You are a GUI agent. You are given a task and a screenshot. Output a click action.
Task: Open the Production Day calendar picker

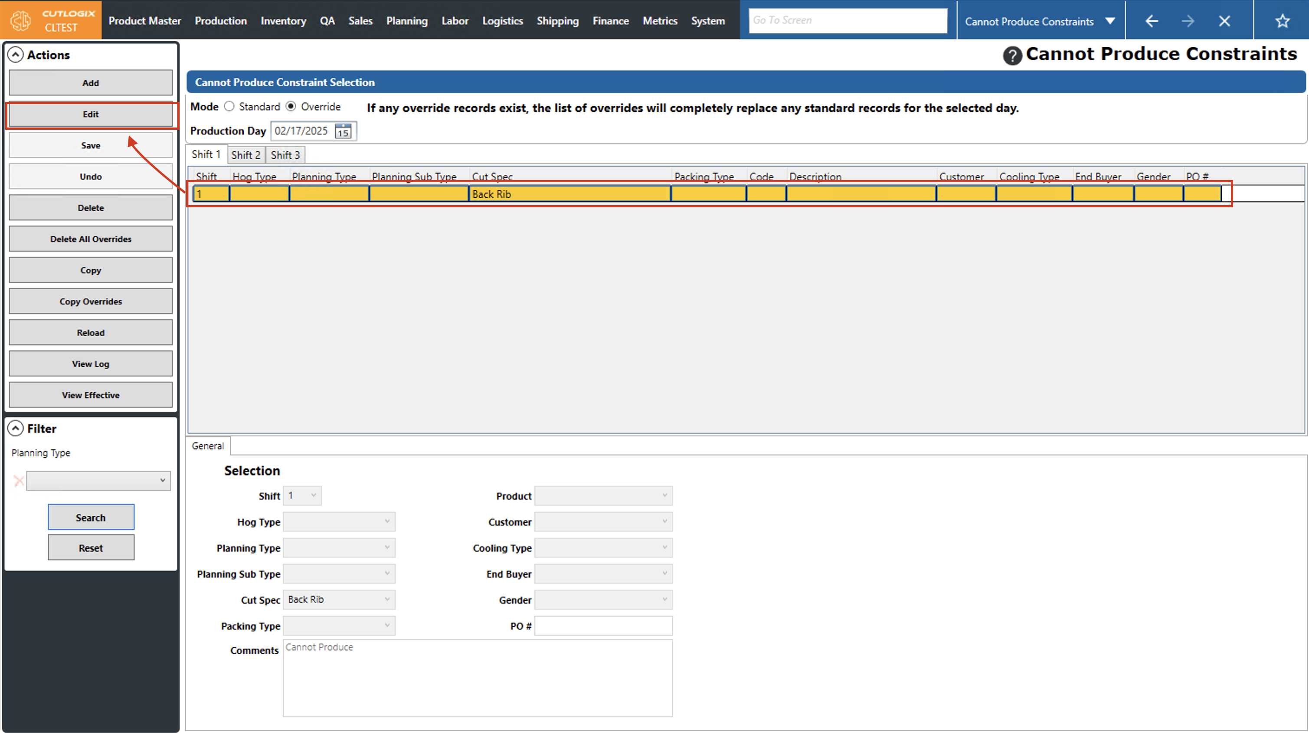click(x=343, y=131)
